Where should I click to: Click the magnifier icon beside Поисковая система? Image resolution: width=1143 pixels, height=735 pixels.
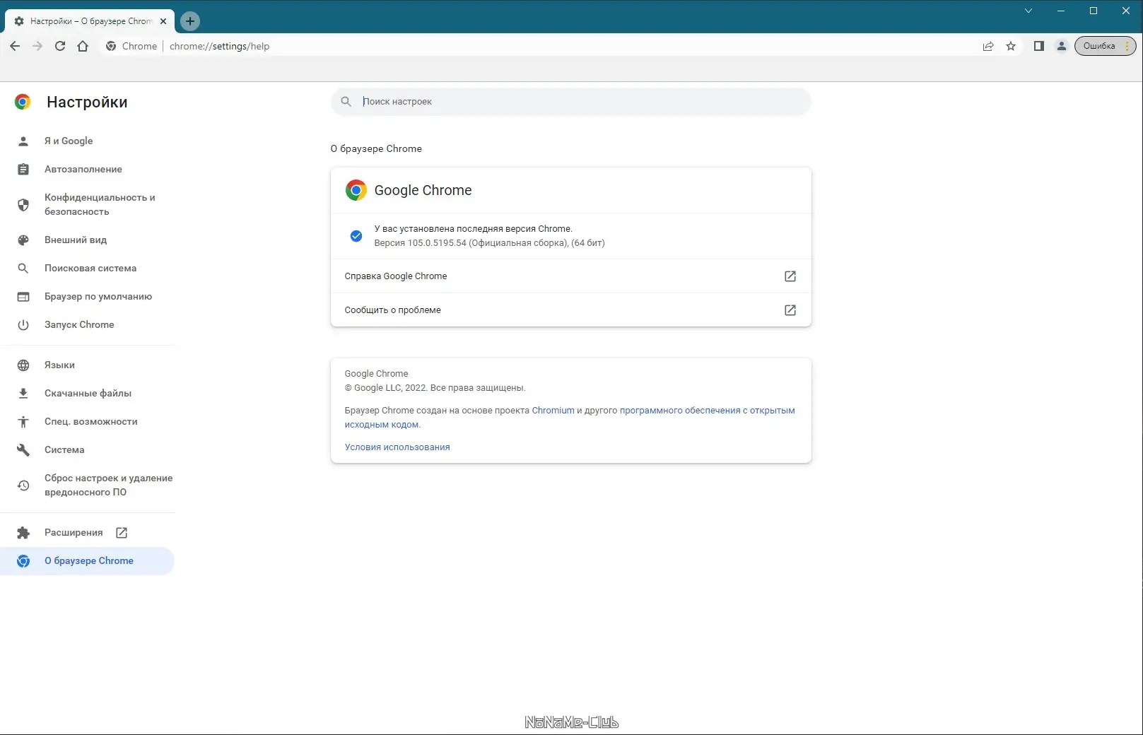click(x=23, y=268)
